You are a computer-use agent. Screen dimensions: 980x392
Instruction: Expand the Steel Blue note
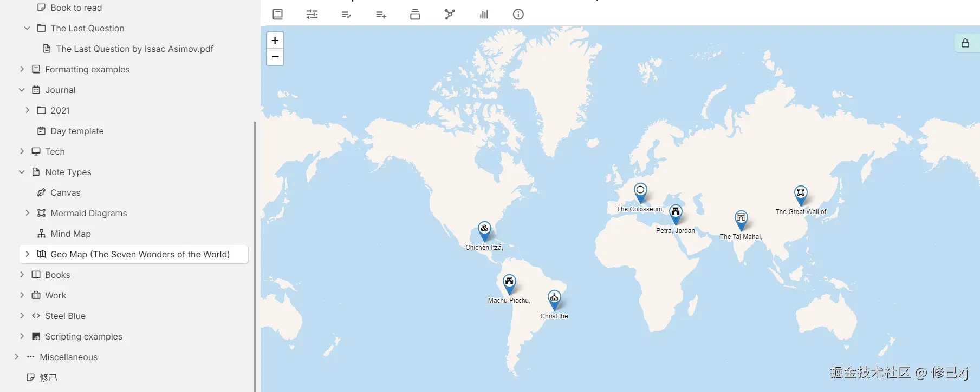[22, 316]
